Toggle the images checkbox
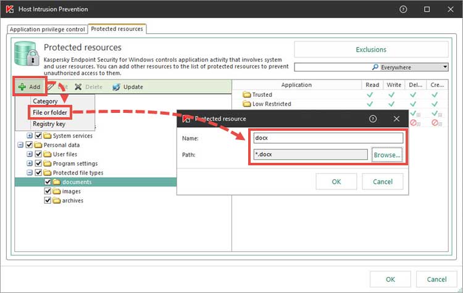The image size is (463, 293). (x=48, y=191)
